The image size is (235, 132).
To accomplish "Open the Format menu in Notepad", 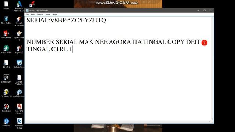I will [x=40, y=14].
